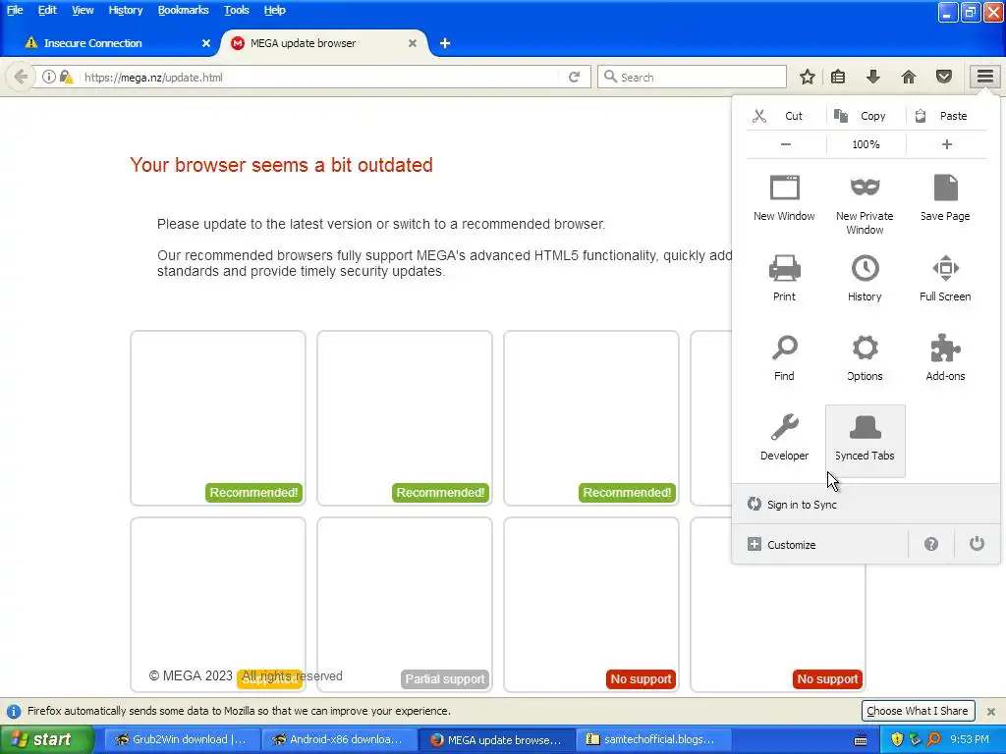The width and height of the screenshot is (1006, 754).
Task: Click the Print icon
Action: click(784, 278)
